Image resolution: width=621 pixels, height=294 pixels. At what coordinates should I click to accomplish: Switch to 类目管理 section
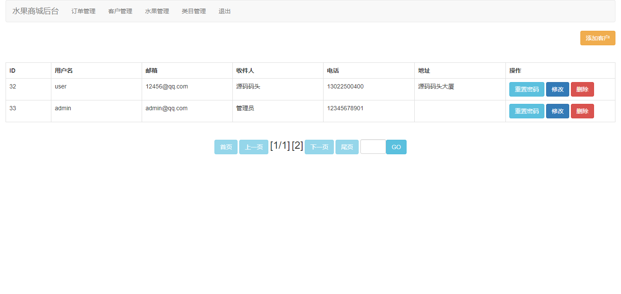point(194,11)
